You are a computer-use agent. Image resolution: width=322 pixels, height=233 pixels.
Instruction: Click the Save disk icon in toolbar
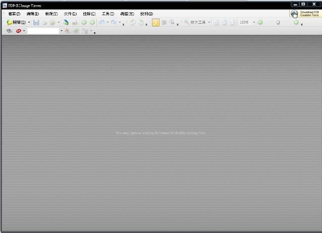pyautogui.click(x=36, y=23)
